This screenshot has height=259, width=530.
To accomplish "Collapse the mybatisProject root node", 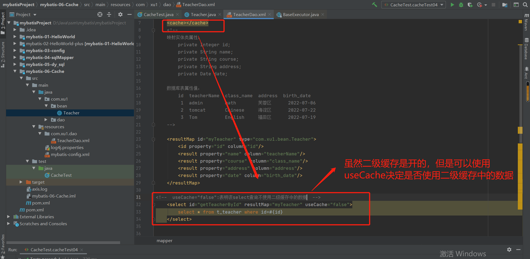I will coord(9,23).
